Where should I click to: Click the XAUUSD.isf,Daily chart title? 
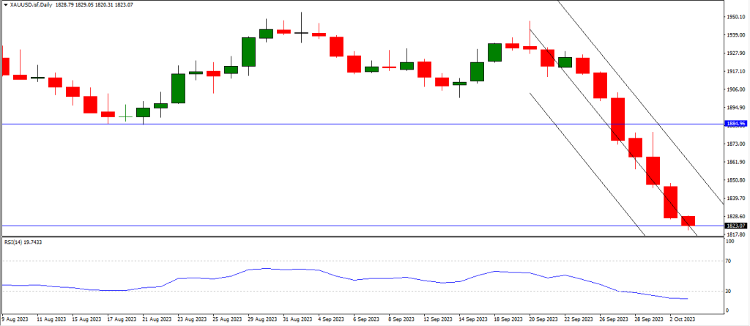click(x=32, y=5)
